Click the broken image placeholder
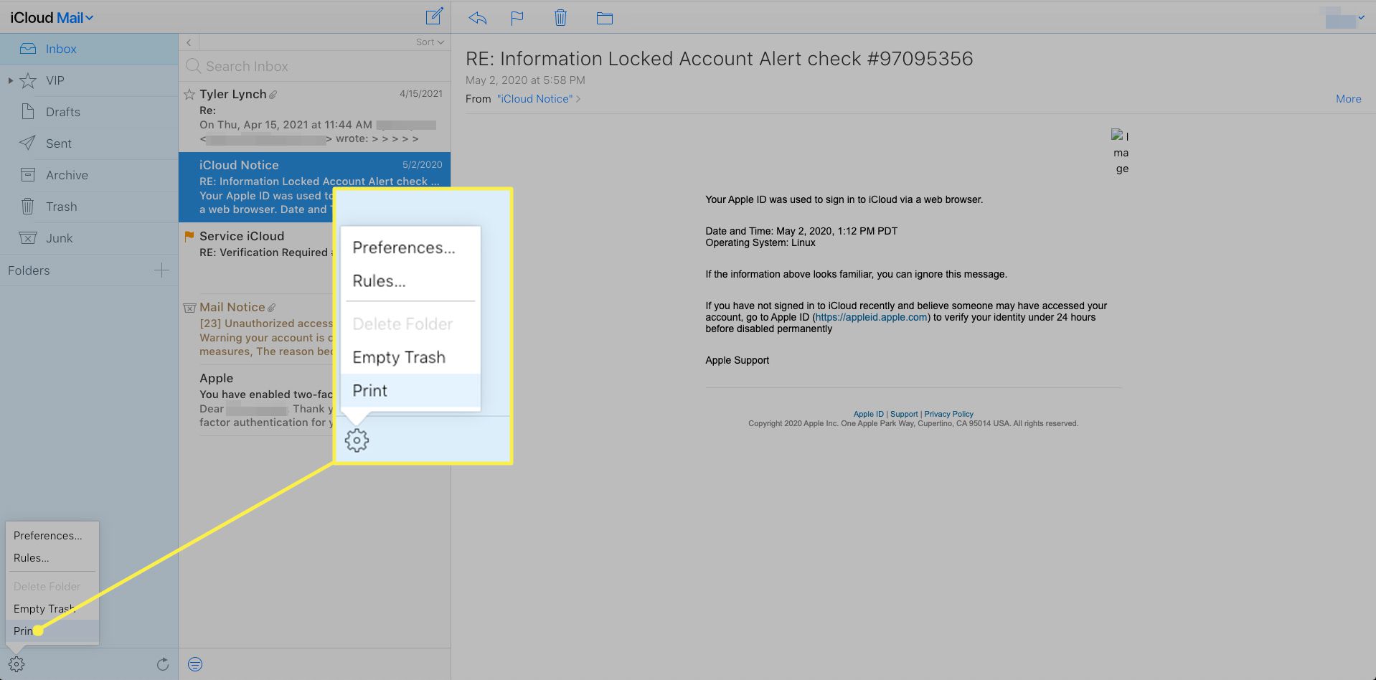The width and height of the screenshot is (1376, 680). (1121, 152)
